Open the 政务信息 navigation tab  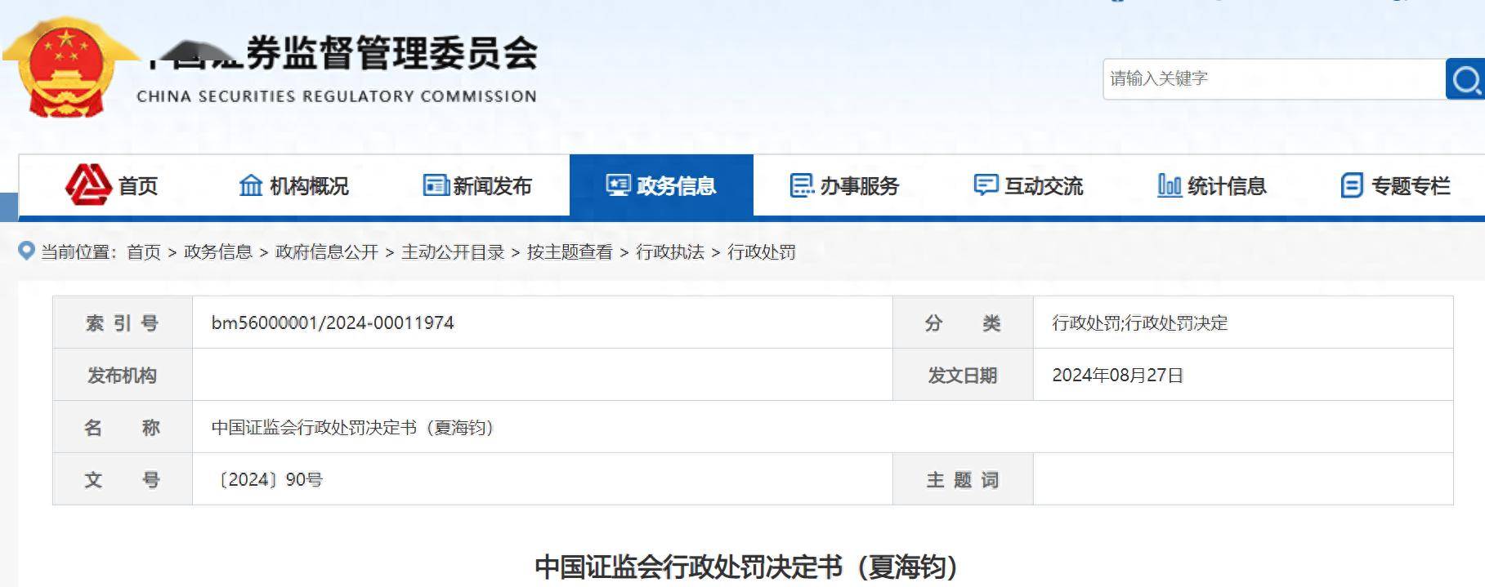[661, 185]
